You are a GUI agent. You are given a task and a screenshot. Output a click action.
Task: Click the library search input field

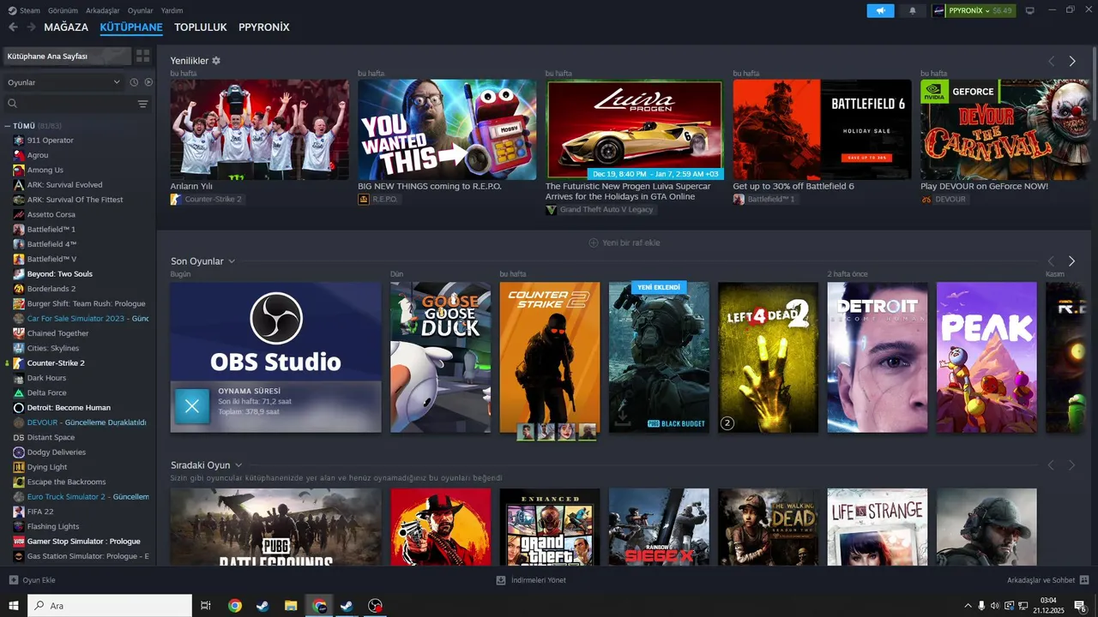click(x=75, y=104)
